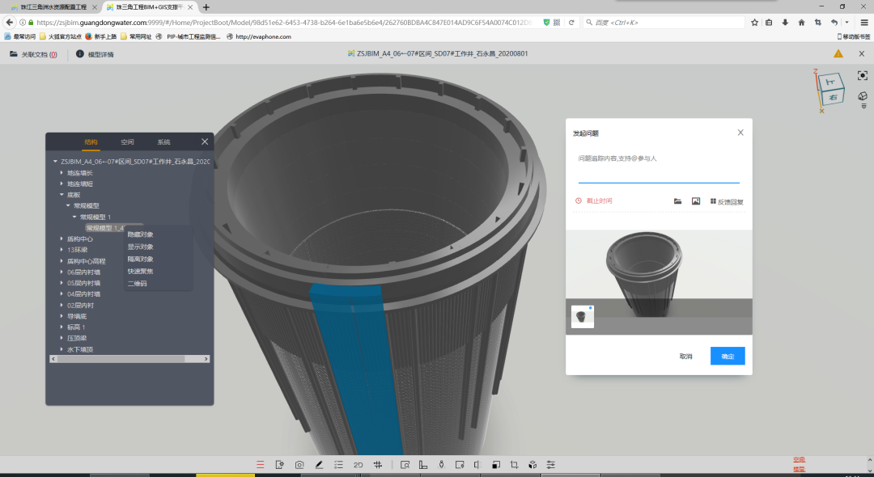This screenshot has height=477, width=874.
Task: Close the 发起问题 dialog with X
Action: [740, 133]
